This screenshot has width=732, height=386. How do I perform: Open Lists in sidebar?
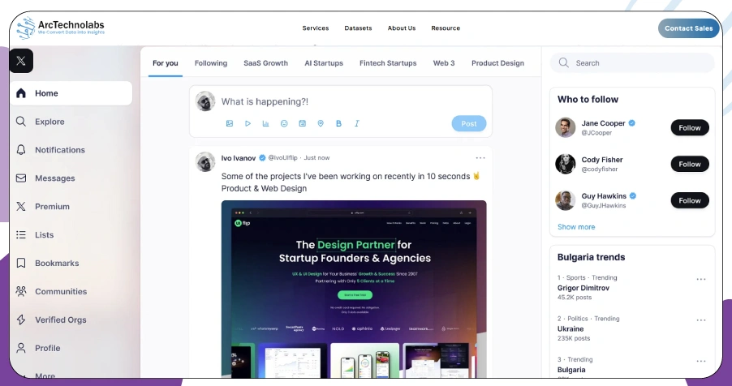[35, 235]
